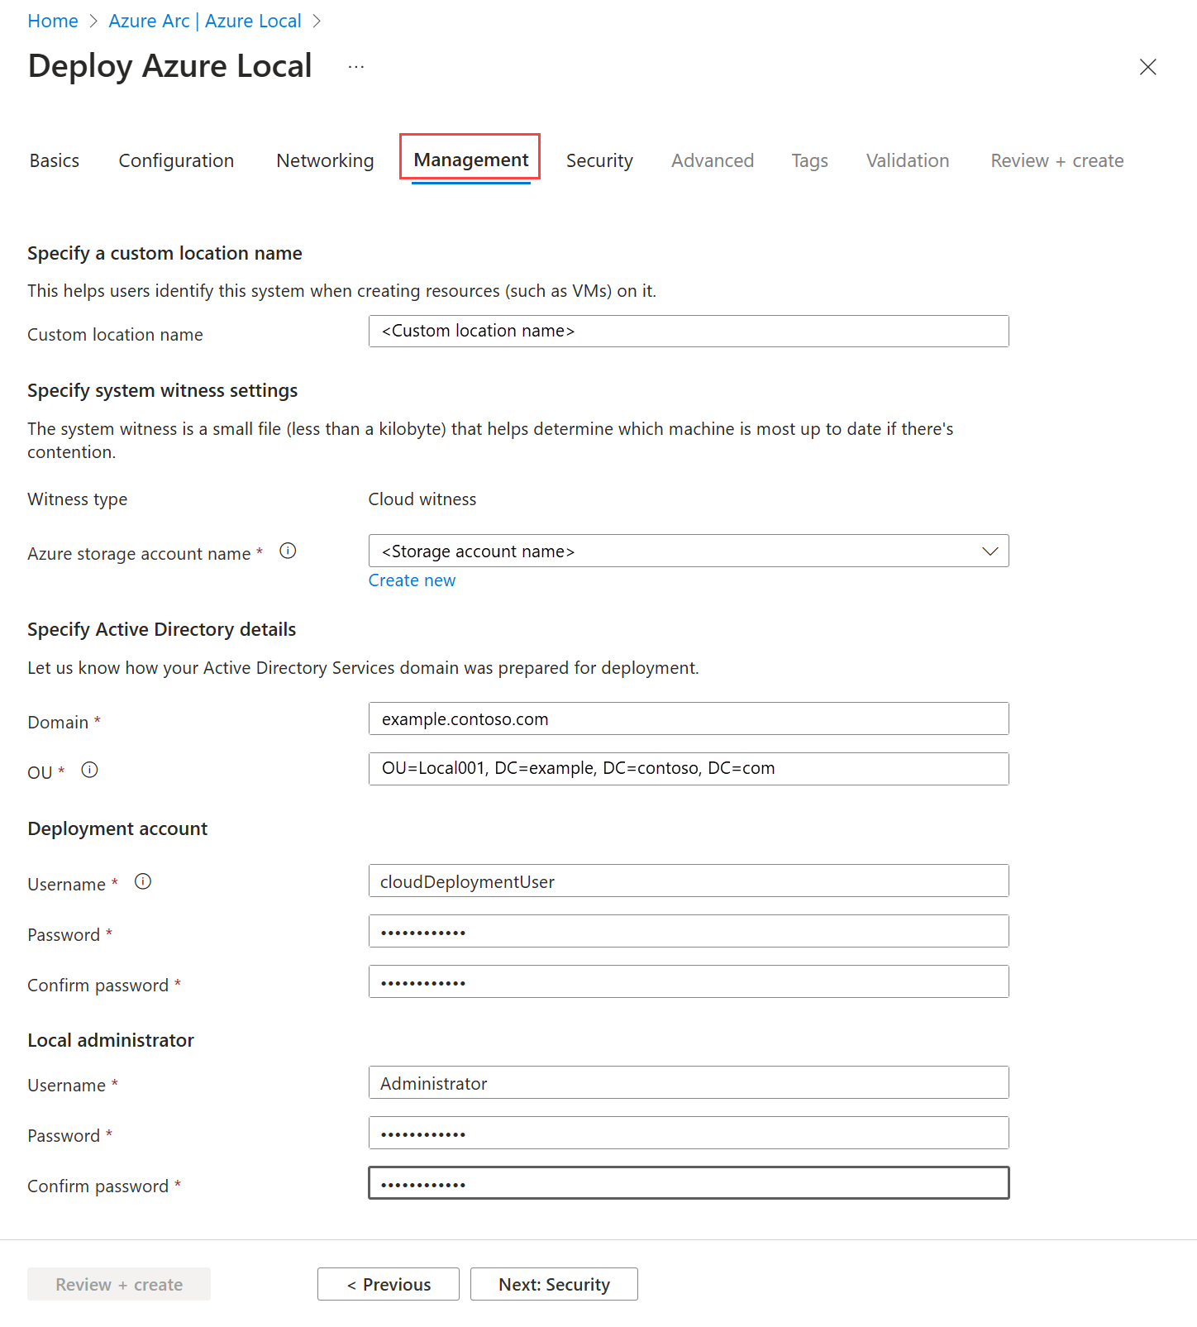The image size is (1197, 1327).
Task: Switch to the Validation tab
Action: [907, 160]
